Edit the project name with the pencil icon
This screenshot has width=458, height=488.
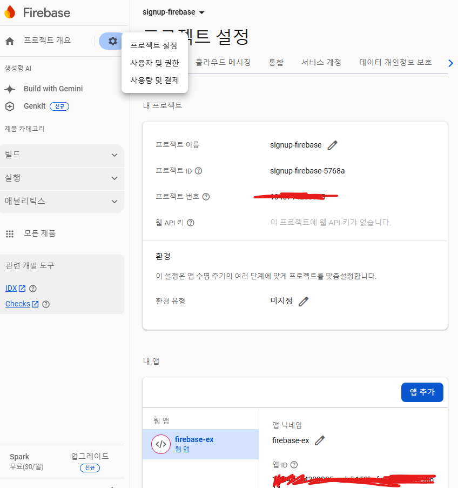(333, 145)
